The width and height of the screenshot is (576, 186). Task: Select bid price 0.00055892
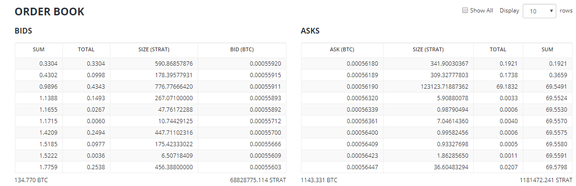265,110
